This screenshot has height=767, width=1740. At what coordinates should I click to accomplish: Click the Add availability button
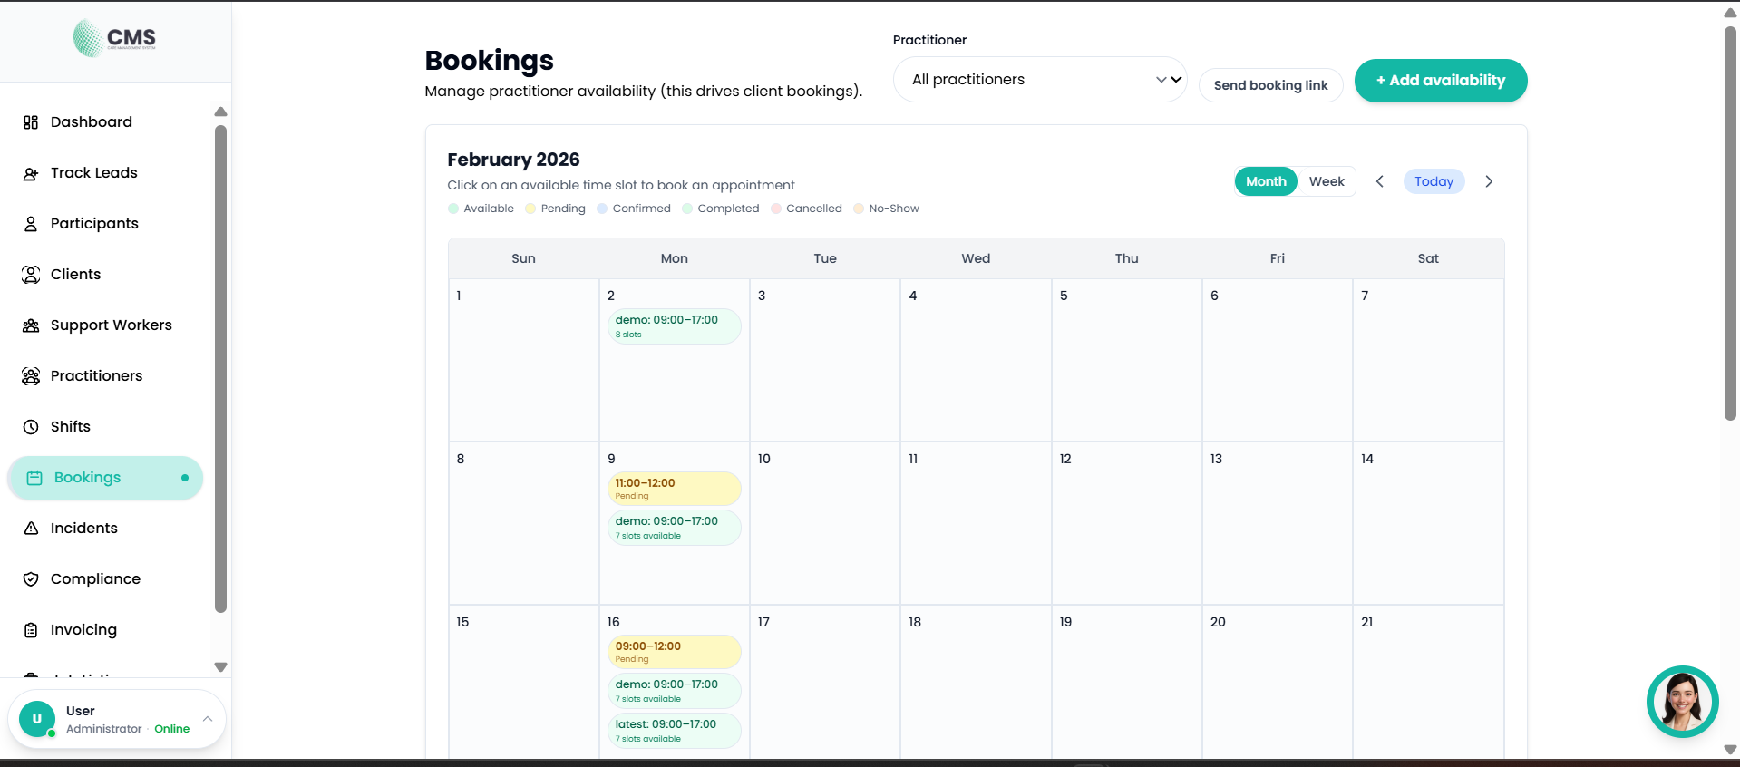coord(1441,81)
